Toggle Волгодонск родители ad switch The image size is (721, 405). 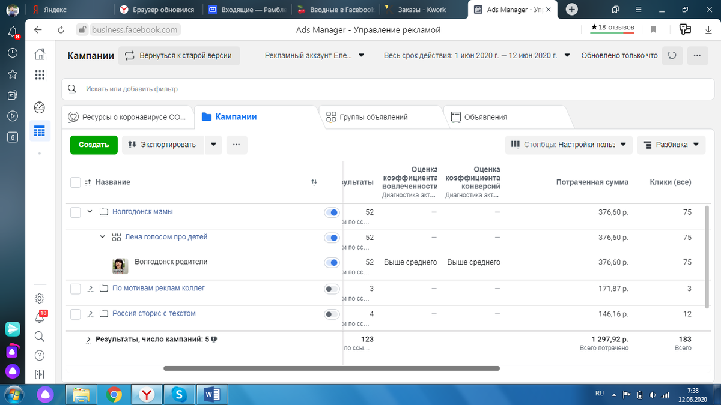[x=332, y=263]
